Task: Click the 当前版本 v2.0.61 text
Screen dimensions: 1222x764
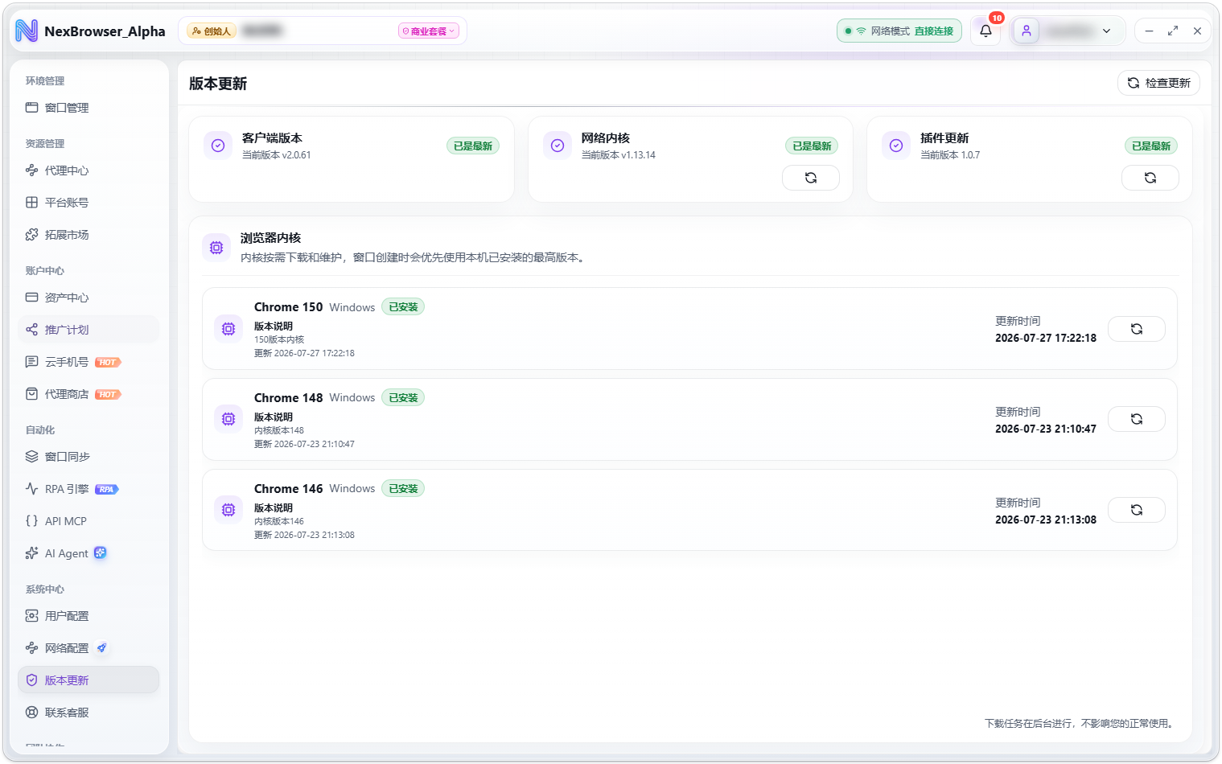Action: tap(277, 155)
